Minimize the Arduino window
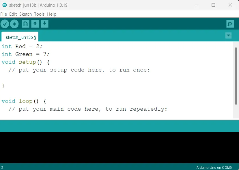The height and width of the screenshot is (170, 239). click(x=197, y=5)
